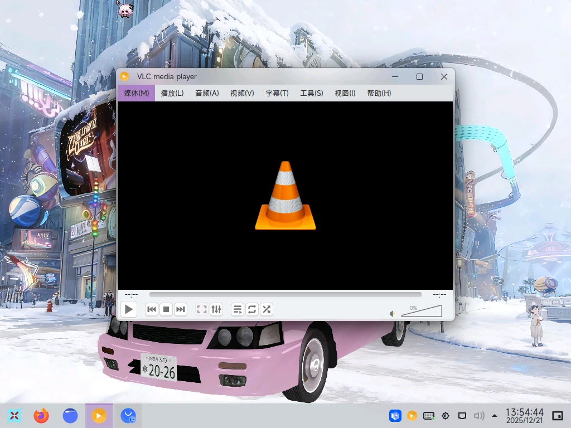Image resolution: width=571 pixels, height=428 pixels.
Task: Open on-screen keyboard tray icon
Action: click(429, 416)
